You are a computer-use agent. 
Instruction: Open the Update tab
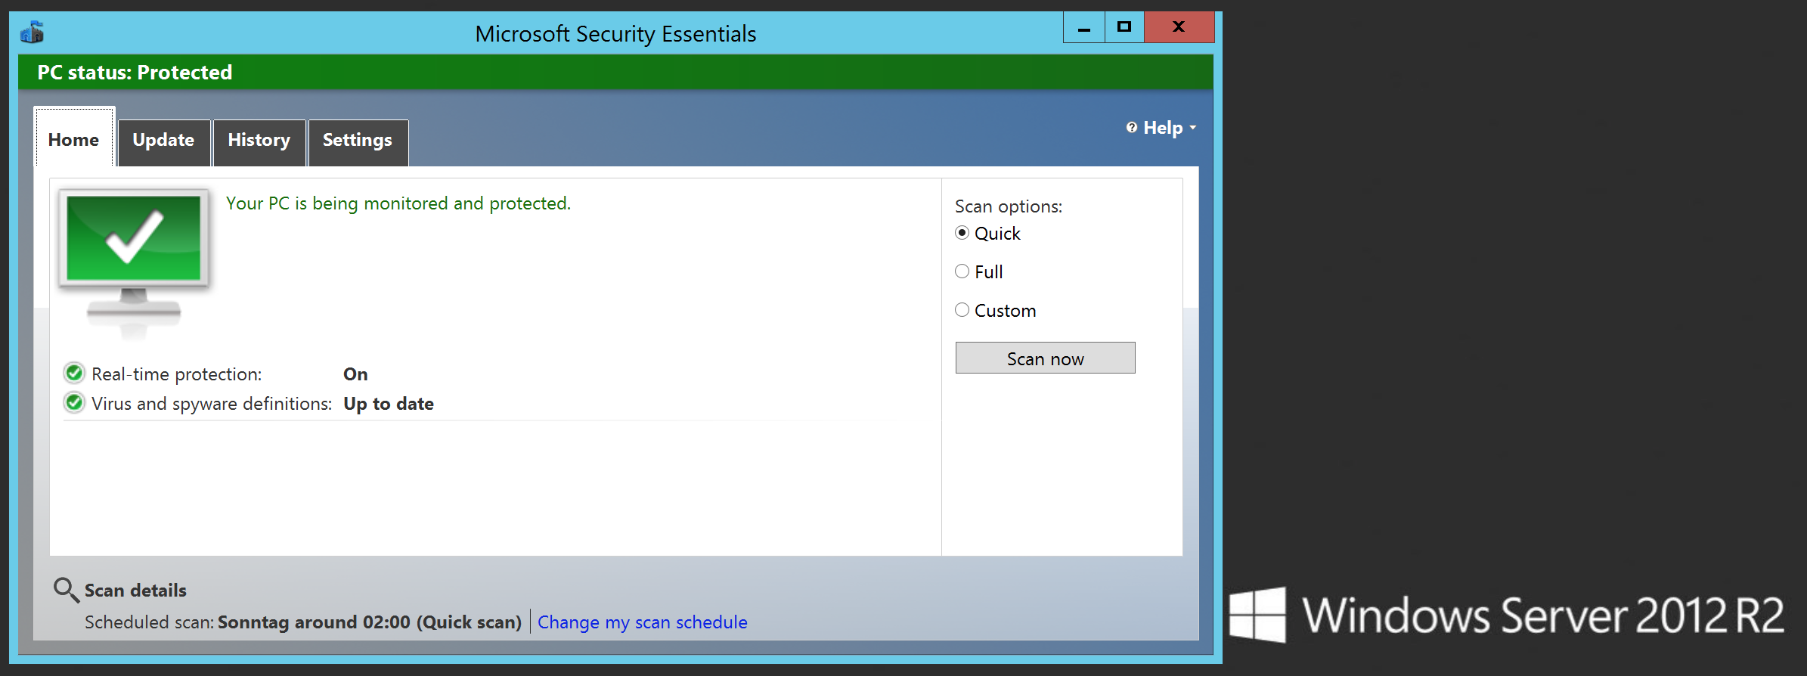tap(164, 142)
